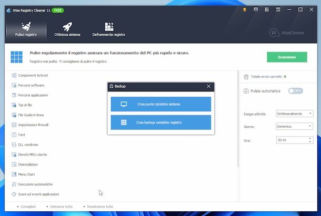Click the Suoni ed eventi applicazioni icon
The width and height of the screenshot is (321, 216).
pyautogui.click(x=14, y=194)
